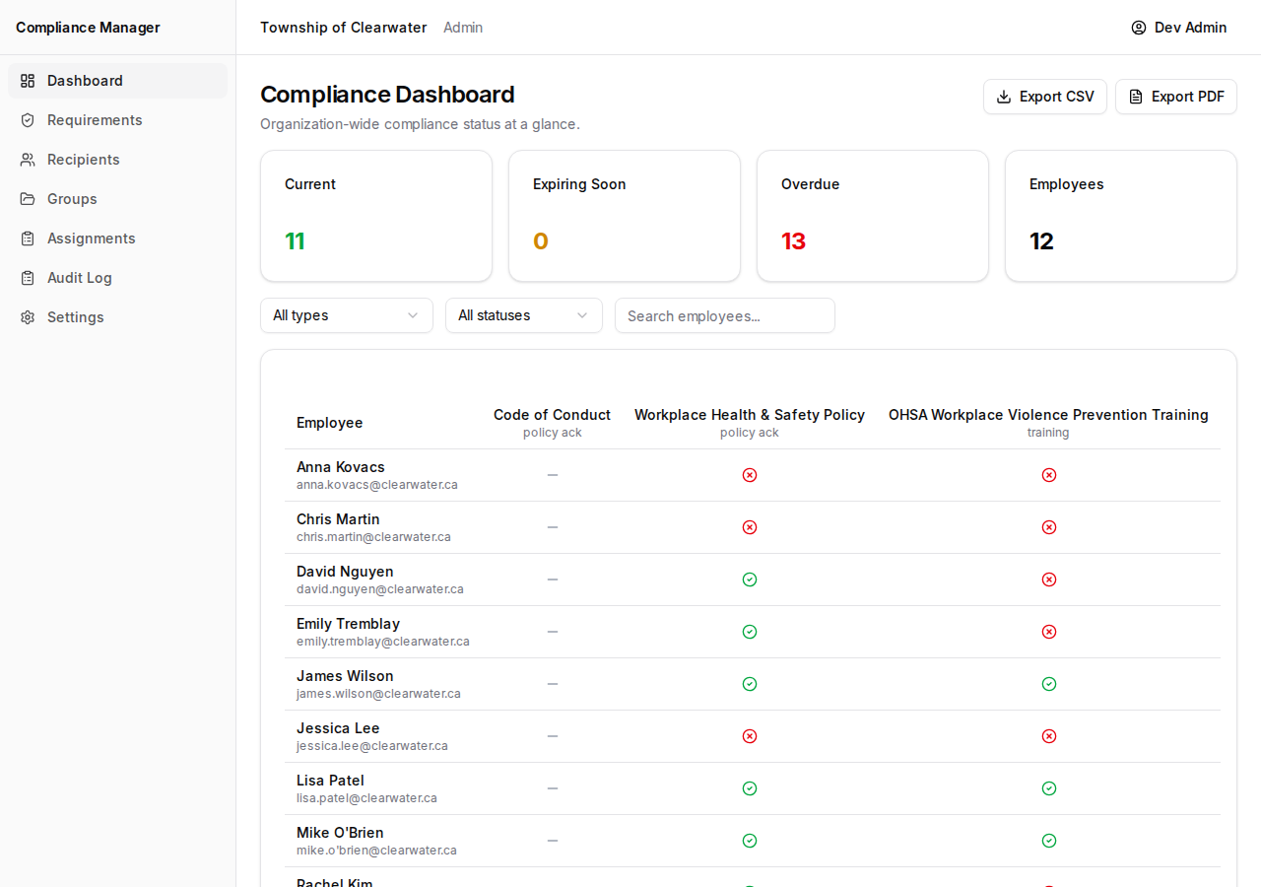Select employee name James Wilson
The image size is (1261, 887).
(345, 676)
